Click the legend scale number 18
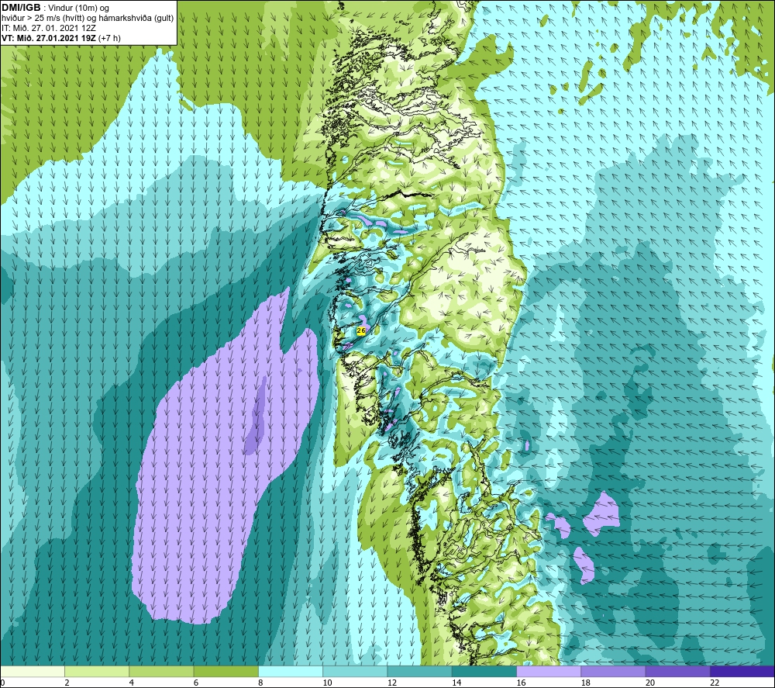Viewport: 775px width, 688px height. pyautogui.click(x=586, y=683)
